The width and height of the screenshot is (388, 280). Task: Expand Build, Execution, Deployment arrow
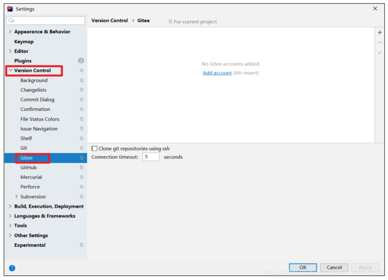point(10,206)
